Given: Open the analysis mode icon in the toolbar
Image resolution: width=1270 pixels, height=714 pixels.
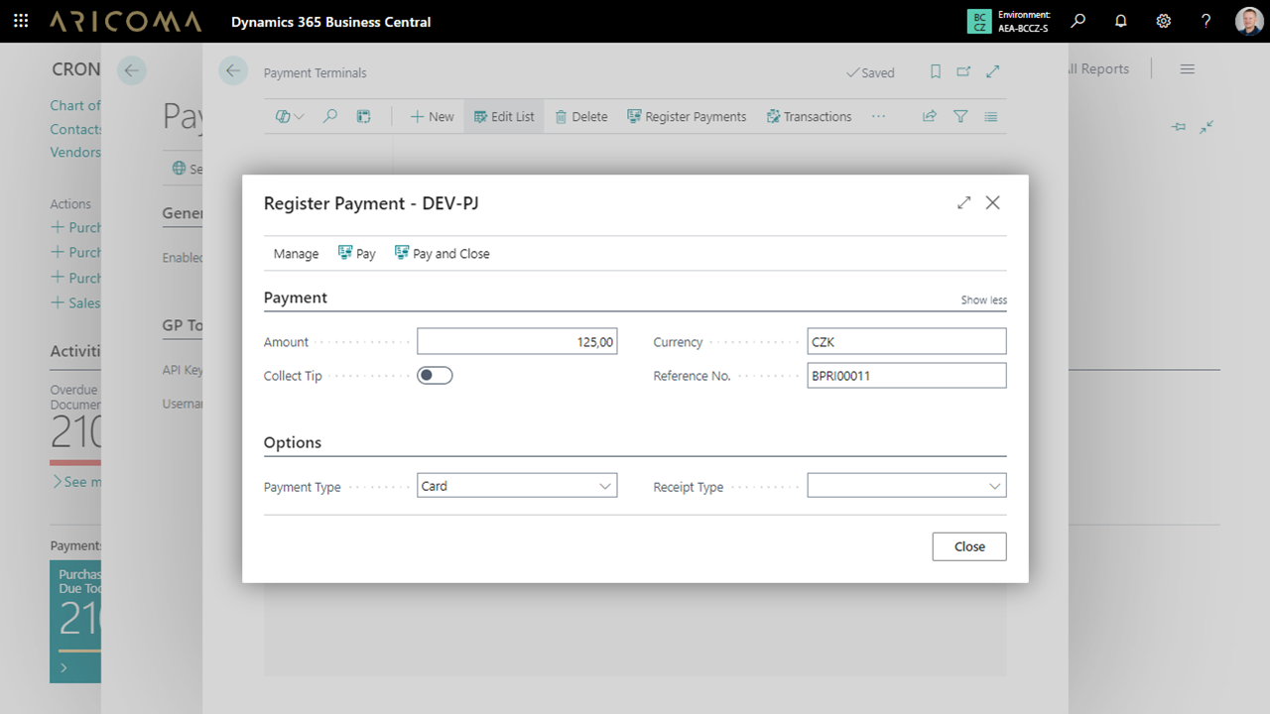Looking at the screenshot, I should coord(364,116).
